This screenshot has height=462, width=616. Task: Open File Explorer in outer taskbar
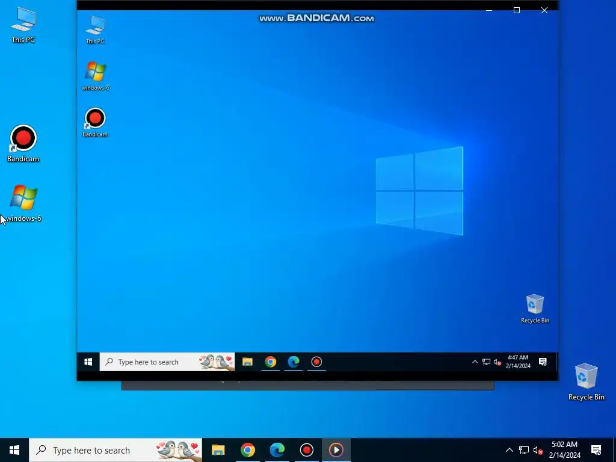[x=218, y=450]
